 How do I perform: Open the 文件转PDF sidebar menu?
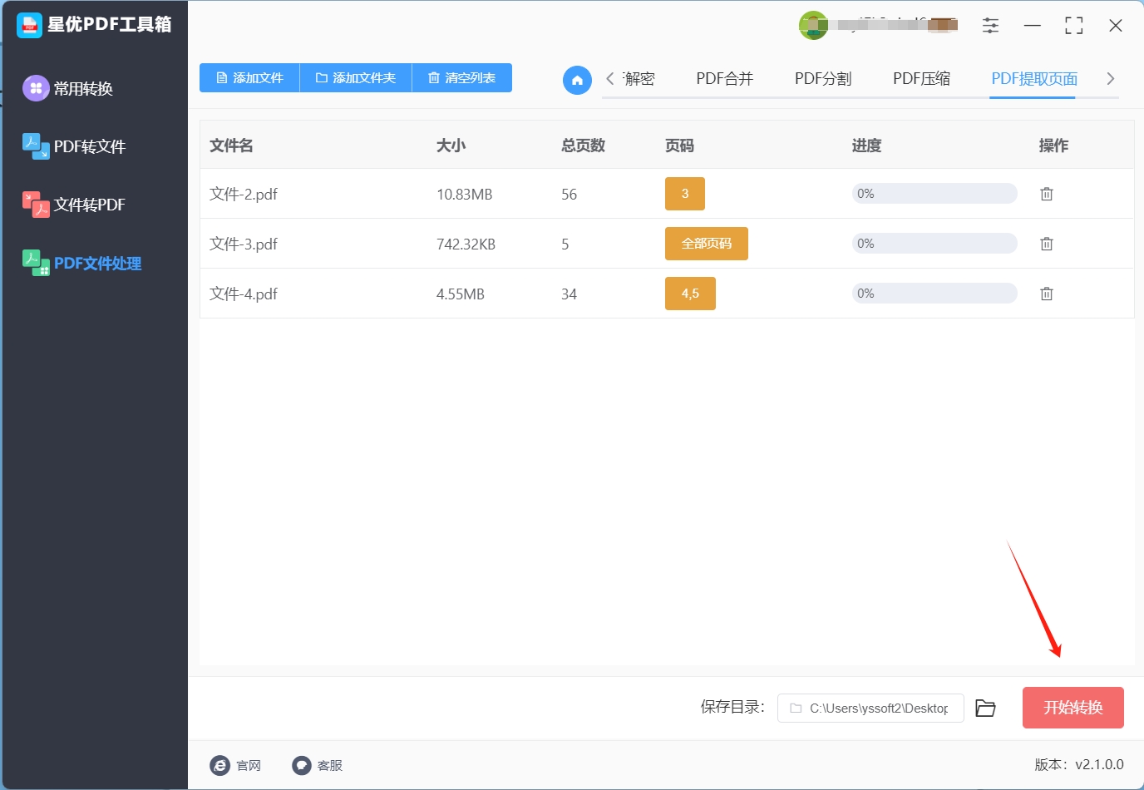(90, 205)
